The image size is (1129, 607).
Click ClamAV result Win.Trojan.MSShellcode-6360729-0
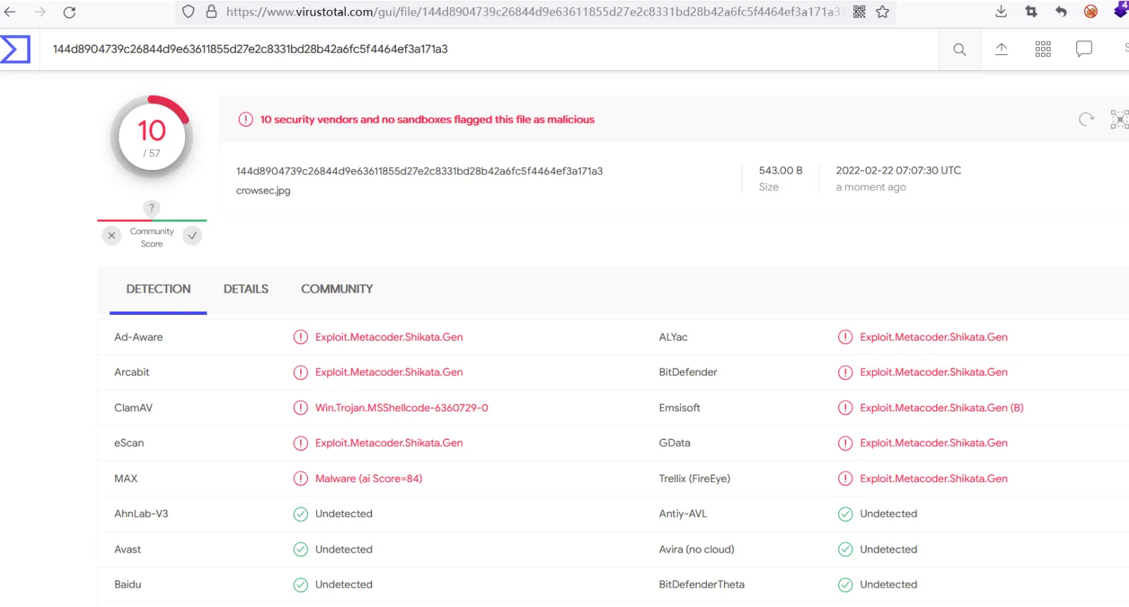pyautogui.click(x=402, y=408)
